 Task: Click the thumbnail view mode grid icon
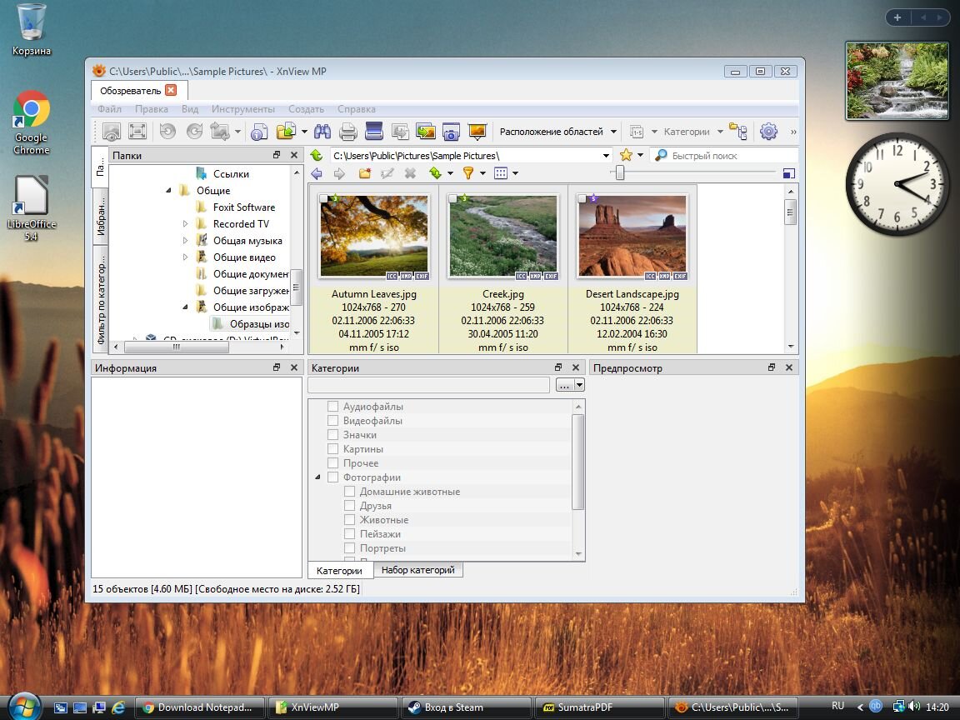coord(501,174)
